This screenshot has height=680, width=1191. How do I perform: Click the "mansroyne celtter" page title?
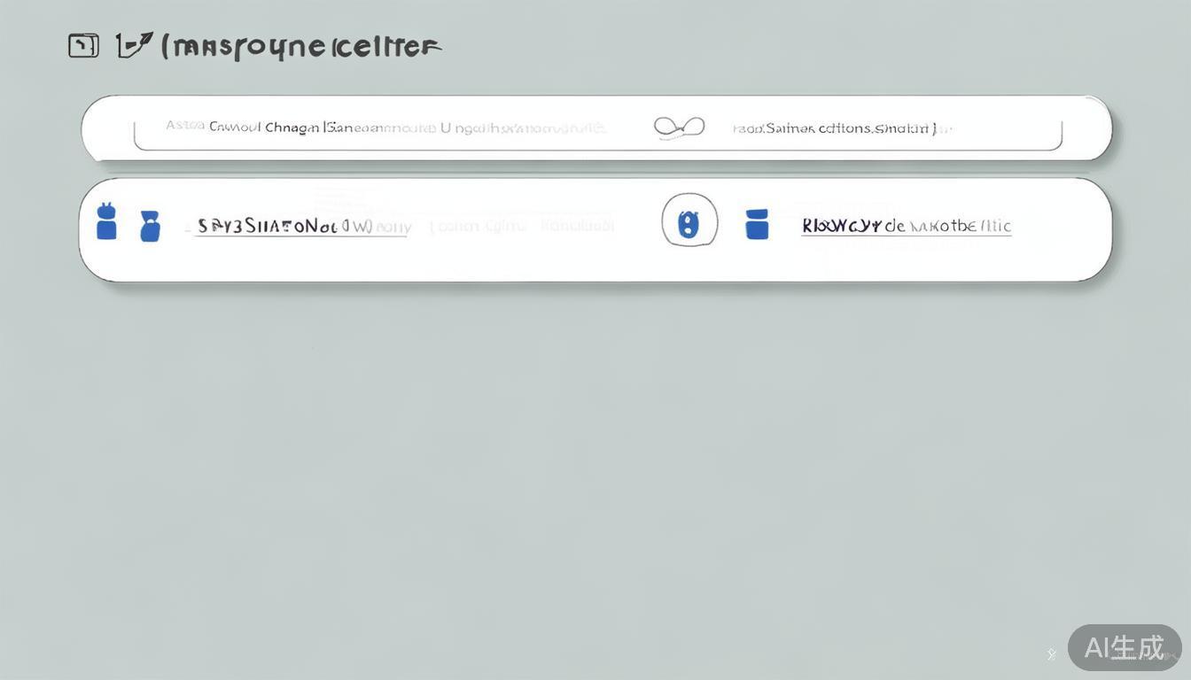pos(301,46)
